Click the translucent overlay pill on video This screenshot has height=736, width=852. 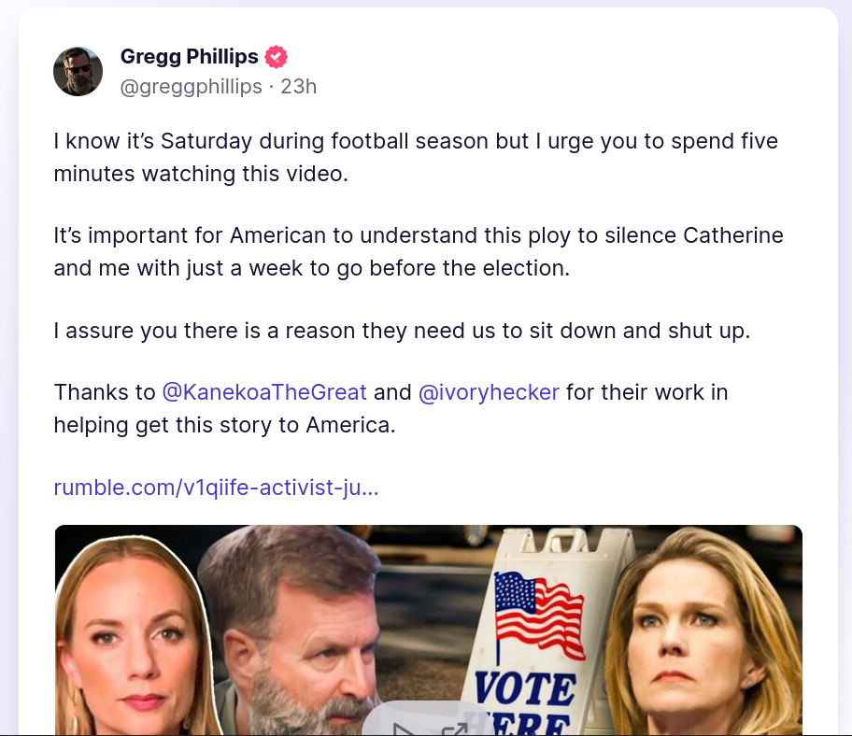click(x=429, y=718)
